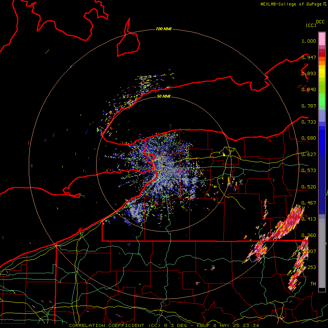
Task: Select the 0.840 scale value
Action: [309, 90]
